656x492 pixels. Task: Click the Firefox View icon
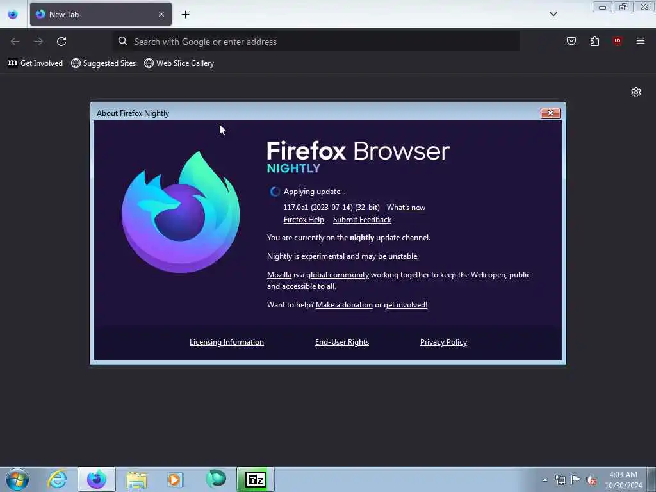13,14
